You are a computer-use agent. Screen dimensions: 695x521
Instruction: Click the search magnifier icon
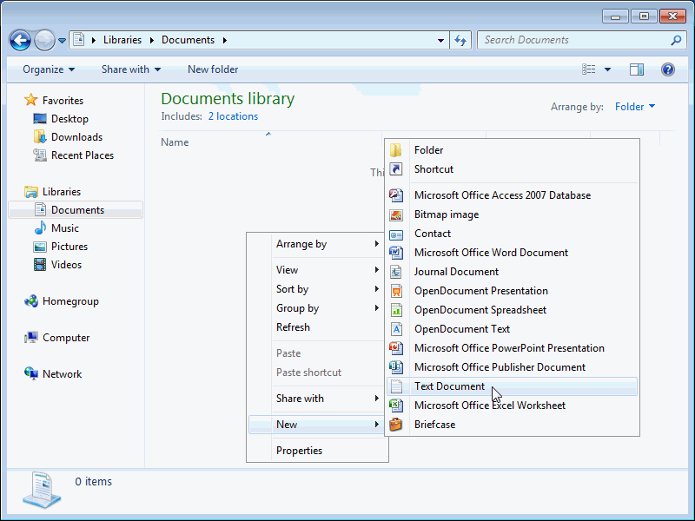(x=676, y=40)
